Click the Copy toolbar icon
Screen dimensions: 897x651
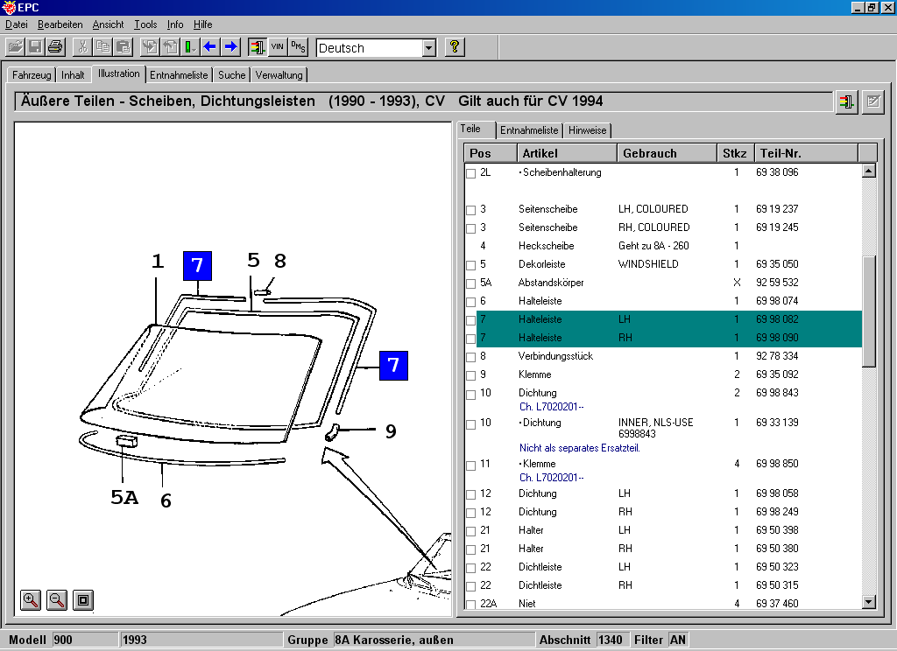click(103, 47)
